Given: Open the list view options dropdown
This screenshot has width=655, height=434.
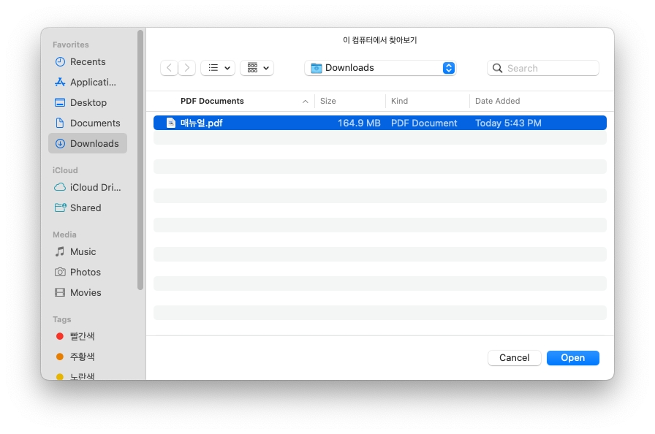Looking at the screenshot, I should (218, 68).
